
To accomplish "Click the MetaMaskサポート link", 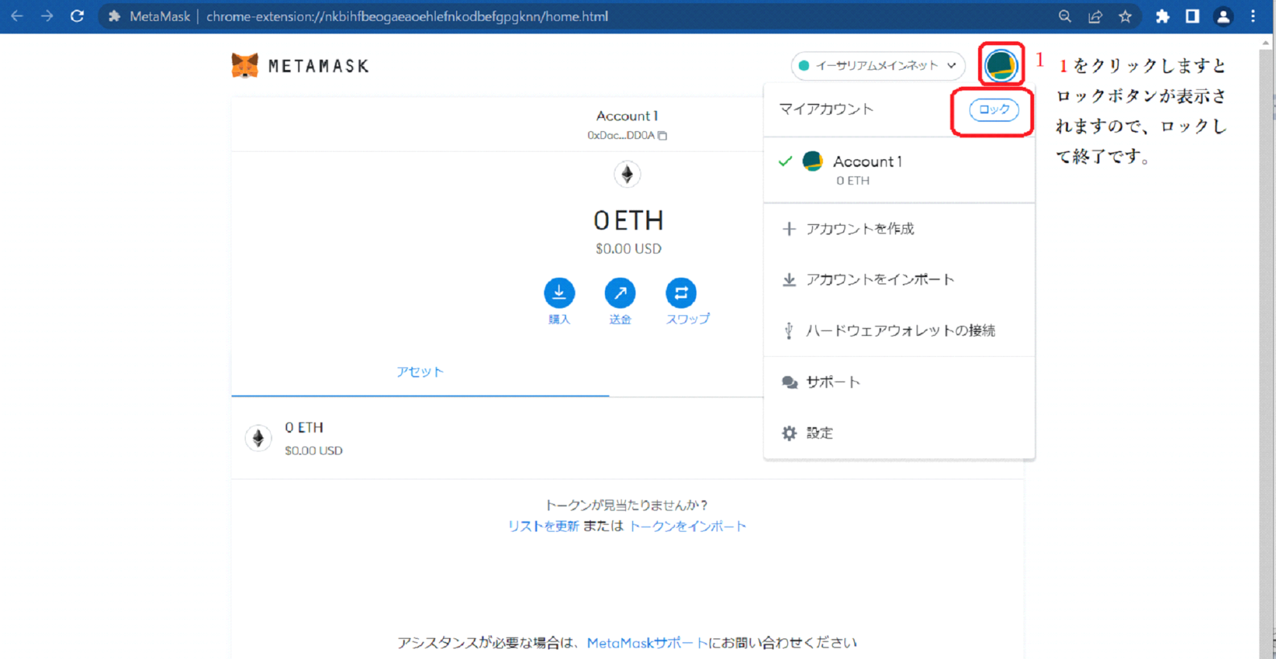I will (647, 643).
